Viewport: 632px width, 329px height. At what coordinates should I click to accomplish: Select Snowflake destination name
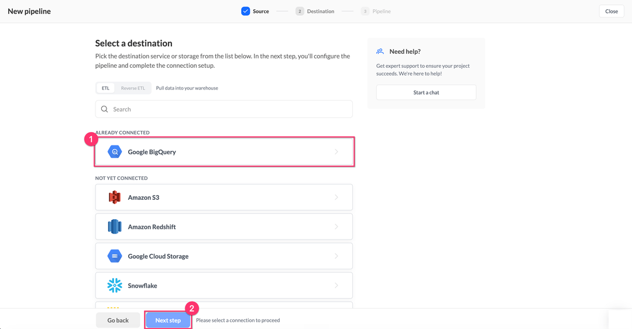[142, 286]
